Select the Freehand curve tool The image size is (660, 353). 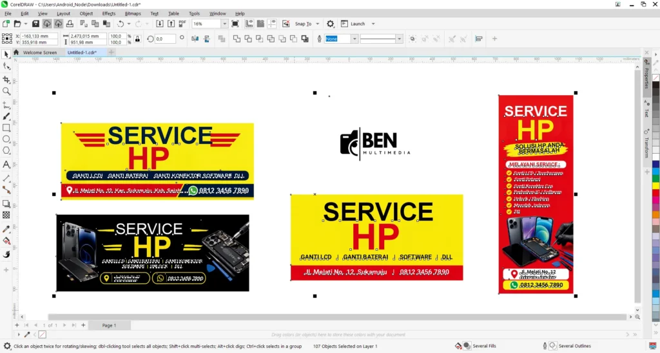tap(6, 105)
